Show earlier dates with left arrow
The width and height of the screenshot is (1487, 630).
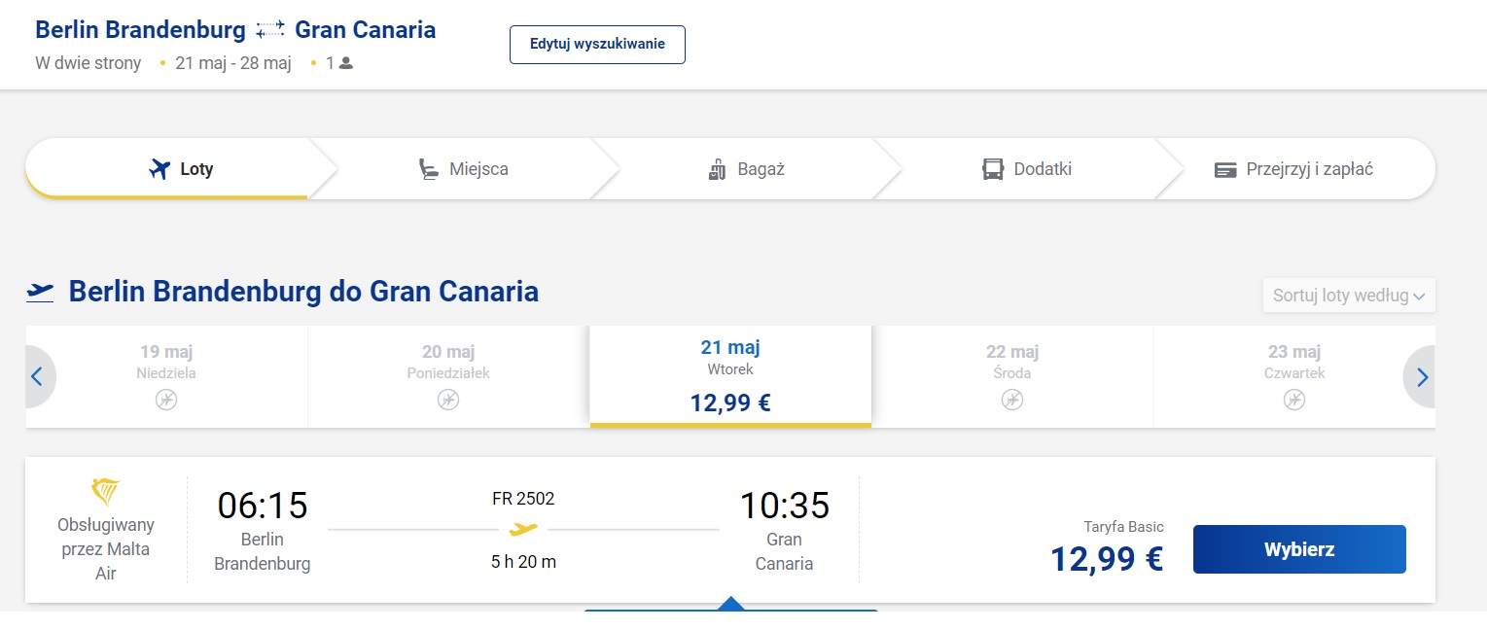(x=38, y=376)
